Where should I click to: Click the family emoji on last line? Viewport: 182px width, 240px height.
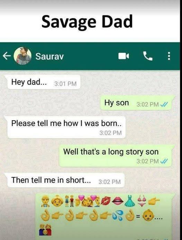pyautogui.click(x=45, y=230)
